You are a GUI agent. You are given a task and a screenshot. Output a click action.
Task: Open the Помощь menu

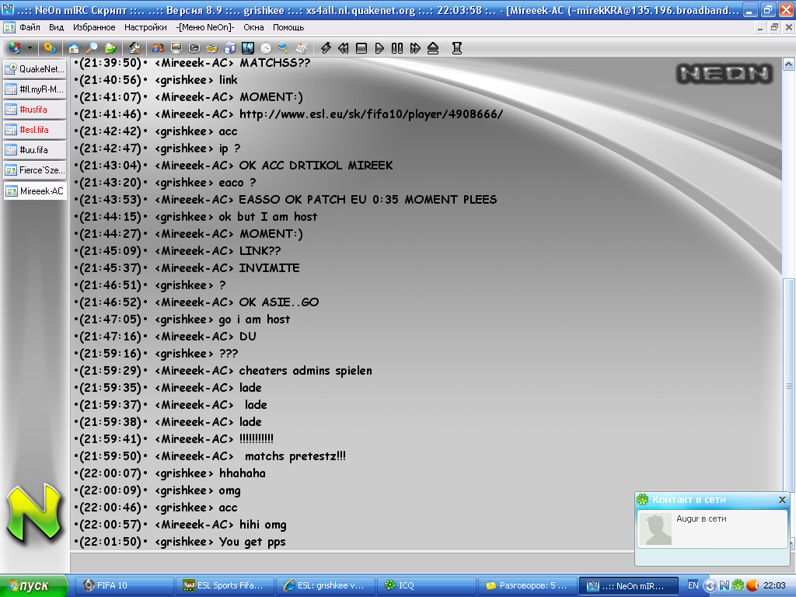click(288, 27)
